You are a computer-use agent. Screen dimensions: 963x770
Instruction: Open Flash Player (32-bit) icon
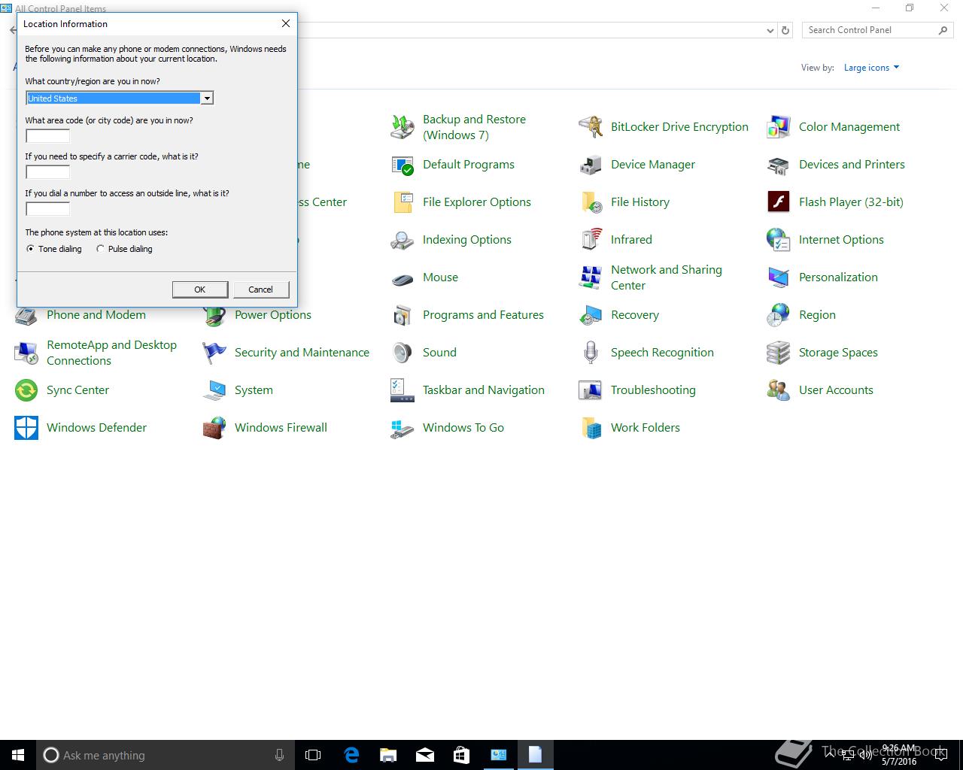click(x=779, y=202)
